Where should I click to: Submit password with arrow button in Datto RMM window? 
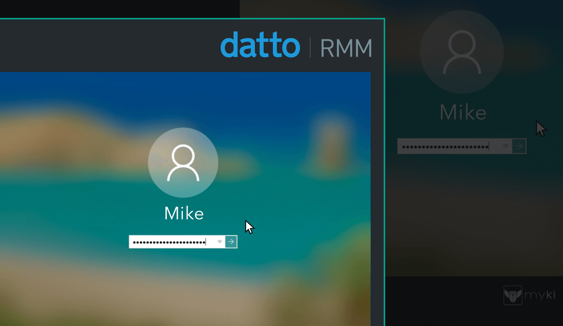coord(231,242)
